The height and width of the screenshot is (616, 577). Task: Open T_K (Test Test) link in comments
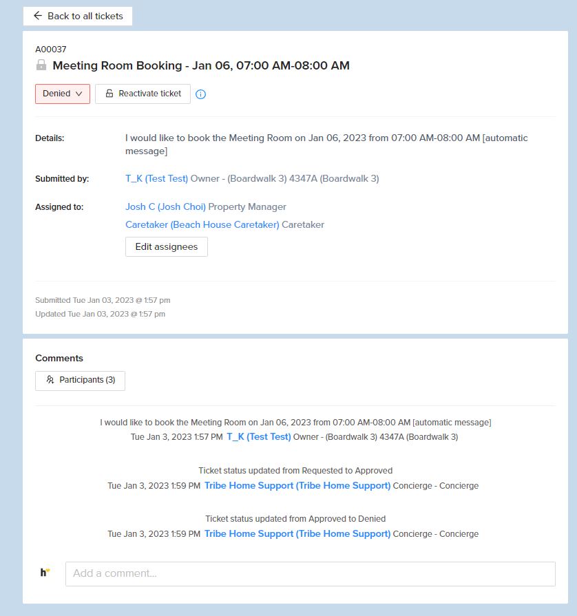[259, 437]
